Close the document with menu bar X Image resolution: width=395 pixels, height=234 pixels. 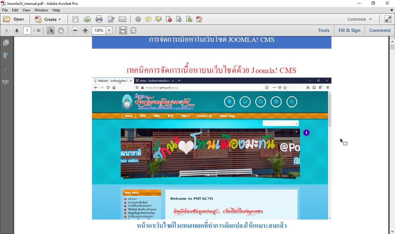point(392,10)
